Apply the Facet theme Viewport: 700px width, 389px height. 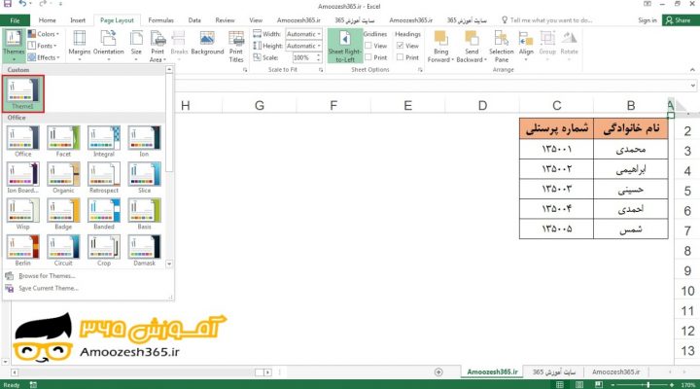[63, 141]
